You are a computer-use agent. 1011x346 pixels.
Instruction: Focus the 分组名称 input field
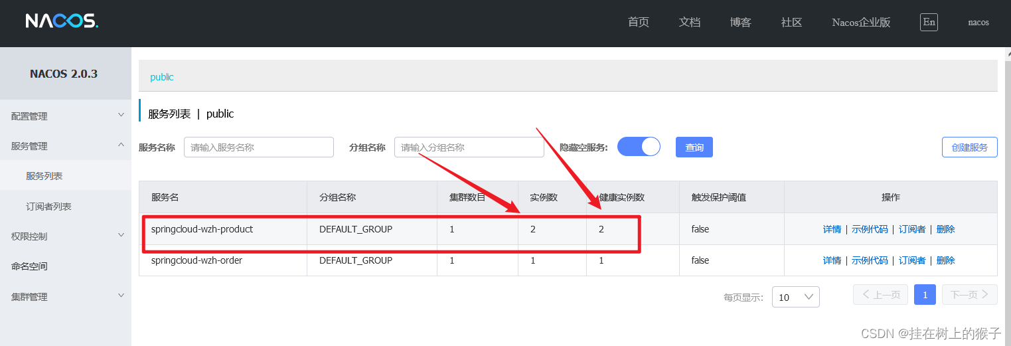[x=469, y=147]
